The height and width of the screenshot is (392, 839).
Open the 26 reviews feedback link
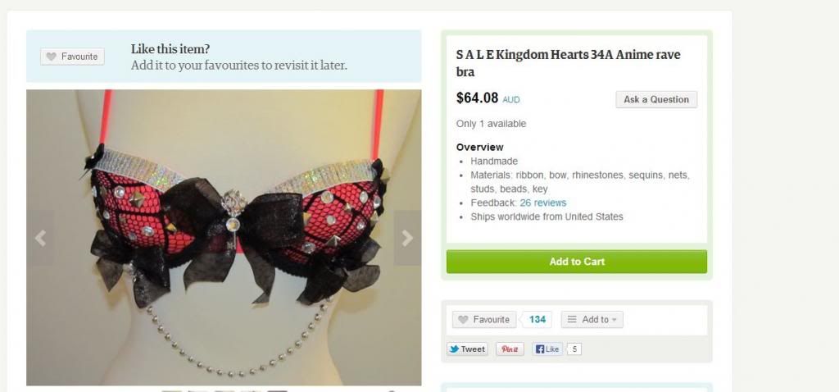click(542, 203)
